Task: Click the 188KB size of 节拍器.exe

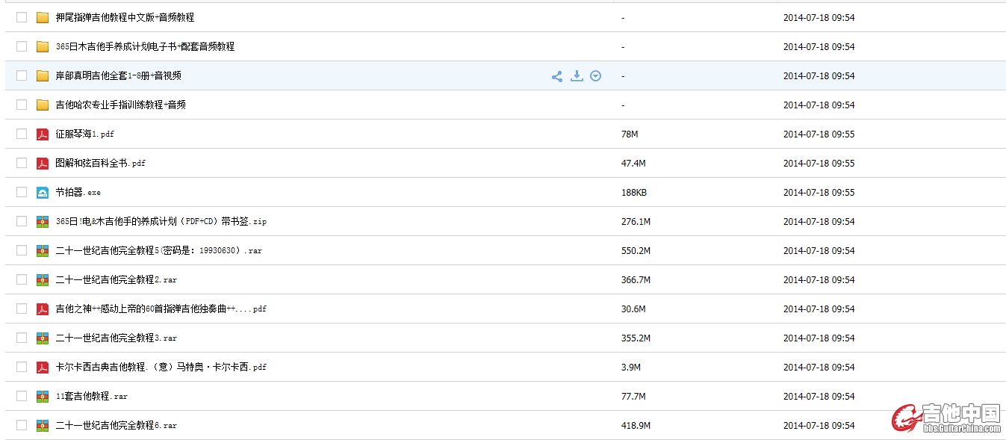Action: (634, 193)
